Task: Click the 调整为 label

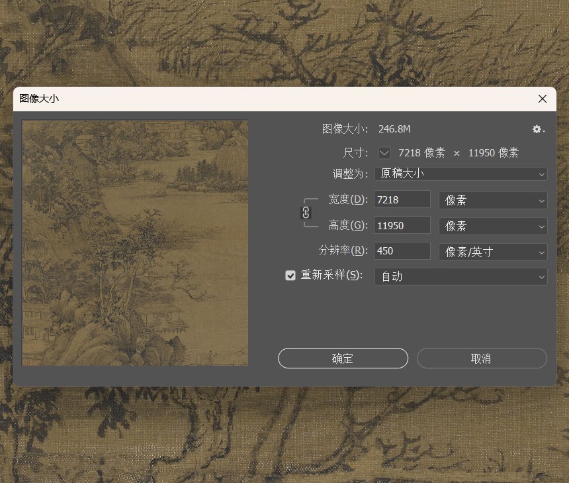Action: click(350, 174)
